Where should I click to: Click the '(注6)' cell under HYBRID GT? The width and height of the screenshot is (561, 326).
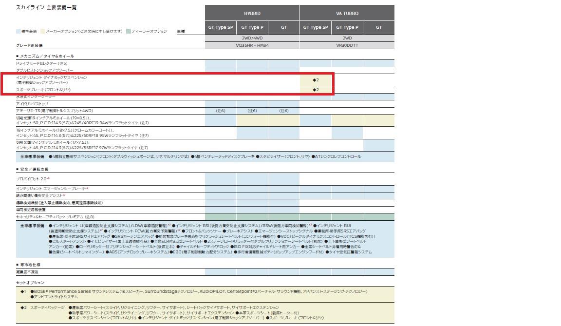tap(284, 111)
